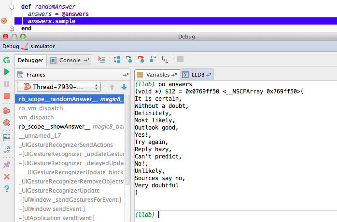Switch to the Console tab
Viewport: 337px width, 222px height.
pos(70,60)
